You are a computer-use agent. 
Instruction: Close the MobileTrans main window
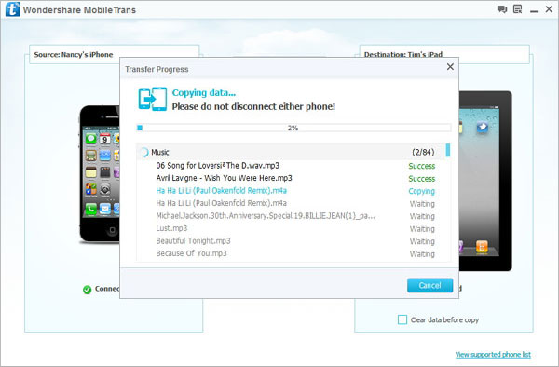(x=549, y=9)
